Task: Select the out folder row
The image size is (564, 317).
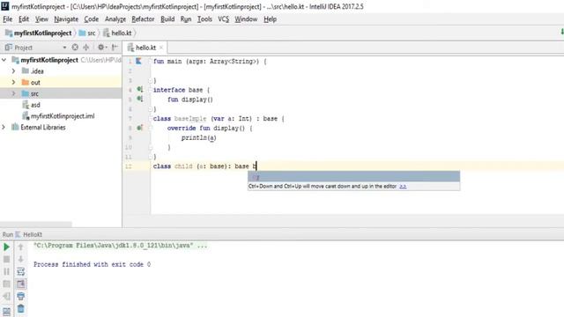Action: pos(61,82)
